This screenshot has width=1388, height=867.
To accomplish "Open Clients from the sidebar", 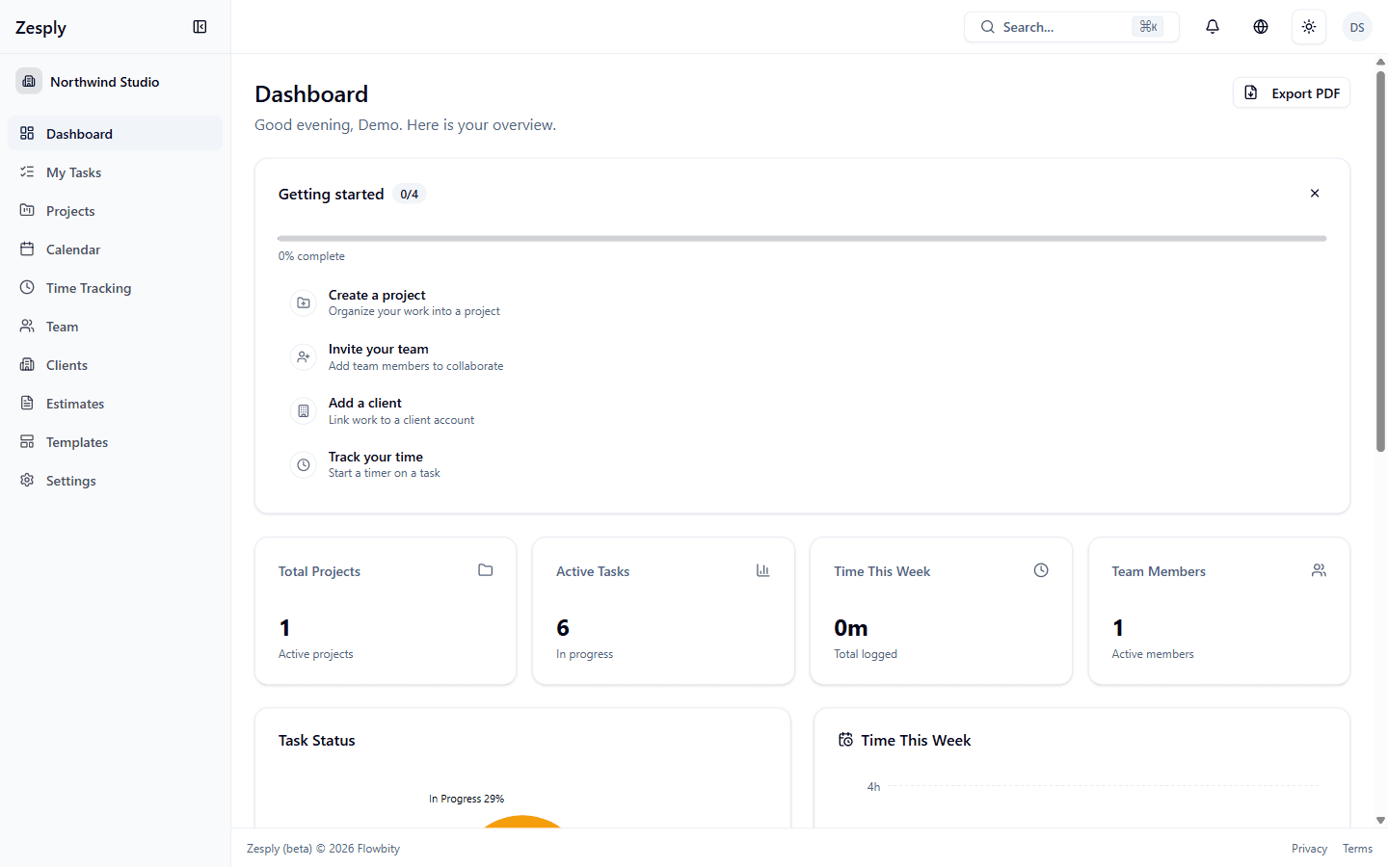I will [x=116, y=364].
